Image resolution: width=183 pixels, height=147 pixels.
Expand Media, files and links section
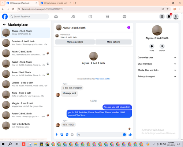point(157,70)
